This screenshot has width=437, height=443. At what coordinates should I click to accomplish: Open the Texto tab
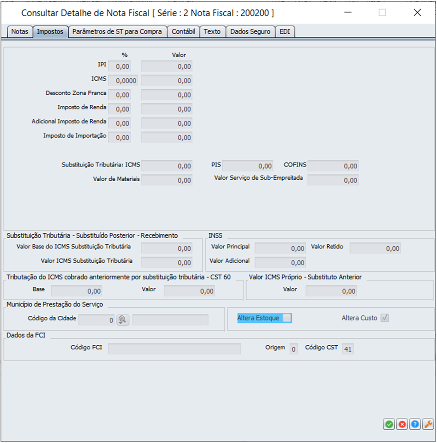(x=212, y=32)
